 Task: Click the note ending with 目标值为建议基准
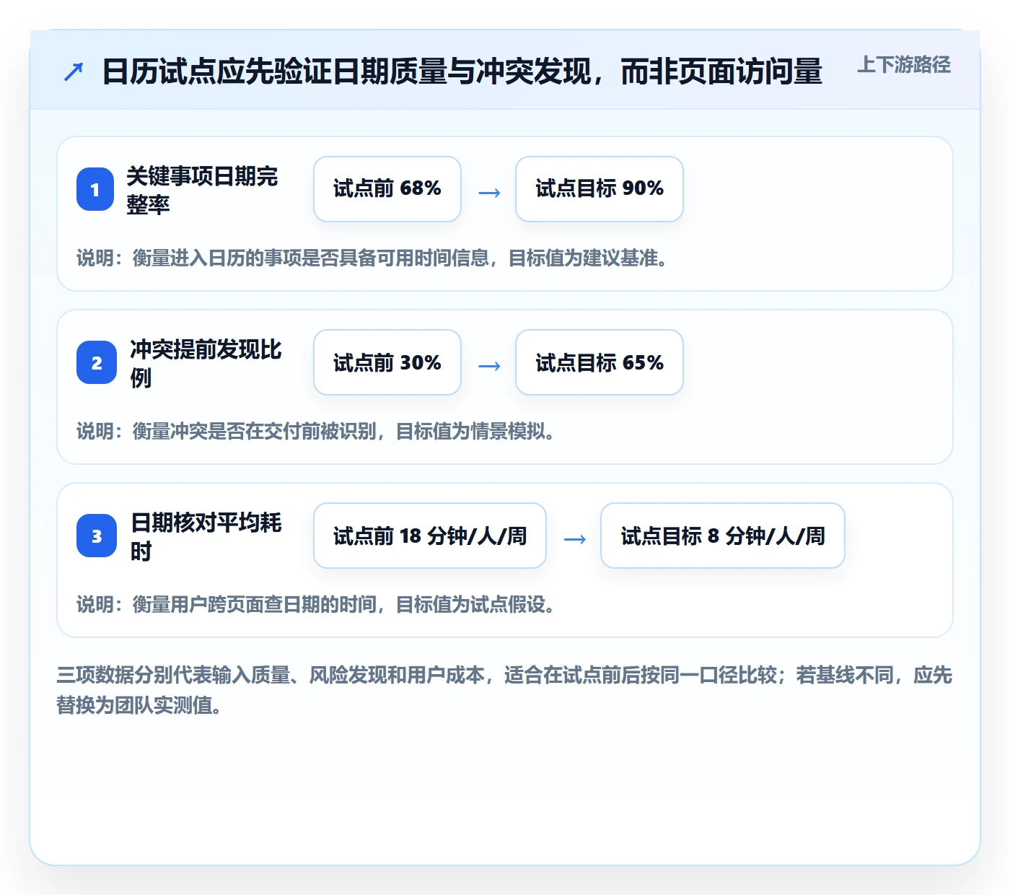372,258
